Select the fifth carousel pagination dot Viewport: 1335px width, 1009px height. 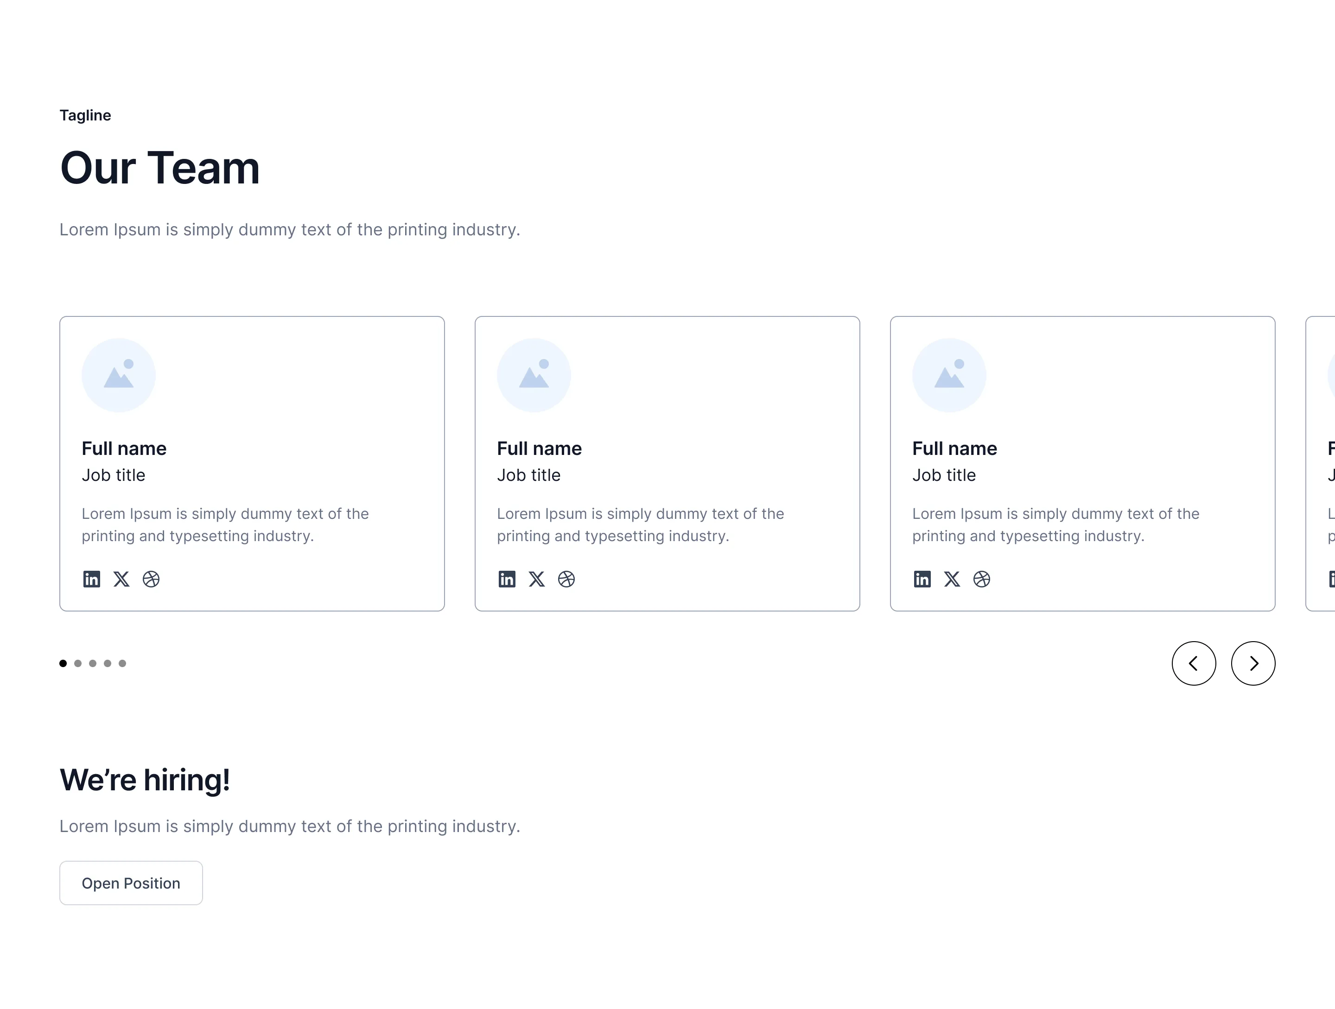pyautogui.click(x=122, y=663)
